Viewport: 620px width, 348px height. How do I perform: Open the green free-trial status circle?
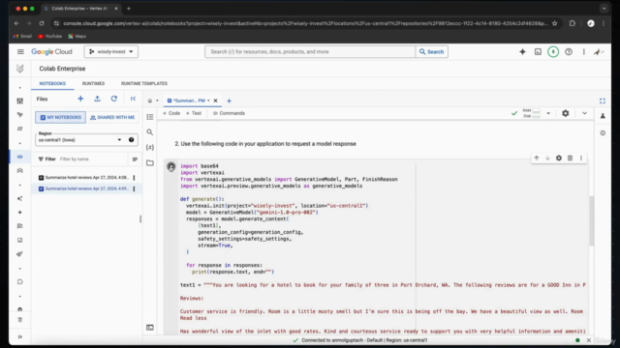553,51
